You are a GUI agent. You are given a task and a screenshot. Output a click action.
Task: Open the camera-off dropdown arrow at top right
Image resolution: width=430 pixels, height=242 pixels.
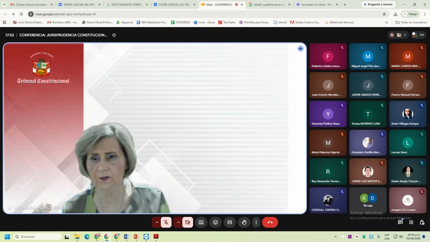(405, 35)
